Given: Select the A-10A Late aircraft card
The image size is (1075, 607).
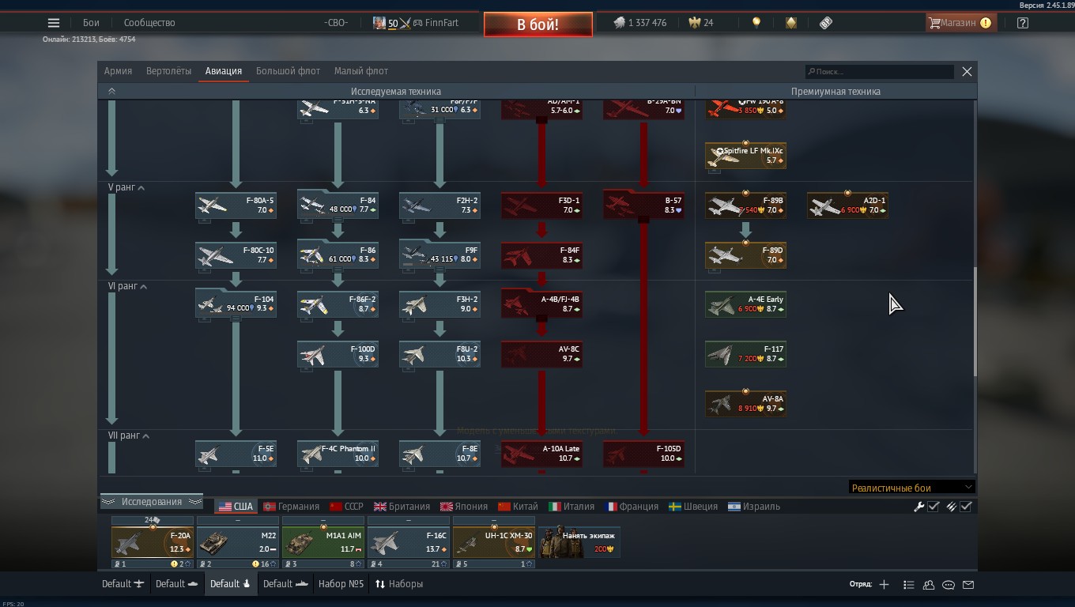Looking at the screenshot, I should click(x=541, y=454).
